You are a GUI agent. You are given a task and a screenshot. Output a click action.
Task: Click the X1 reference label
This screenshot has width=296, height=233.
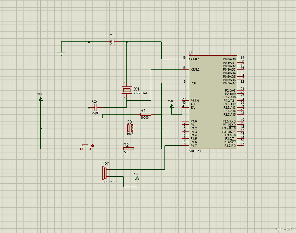(x=137, y=89)
